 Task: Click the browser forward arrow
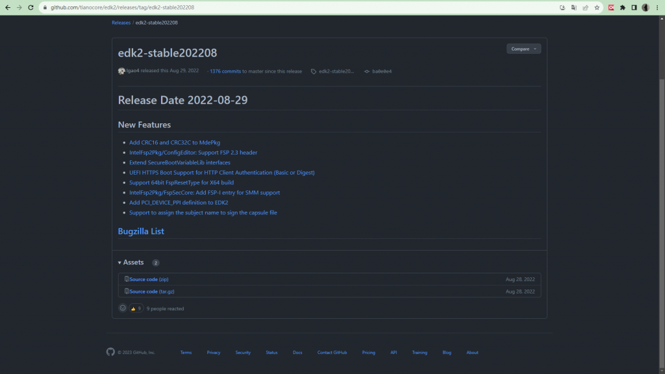[19, 7]
